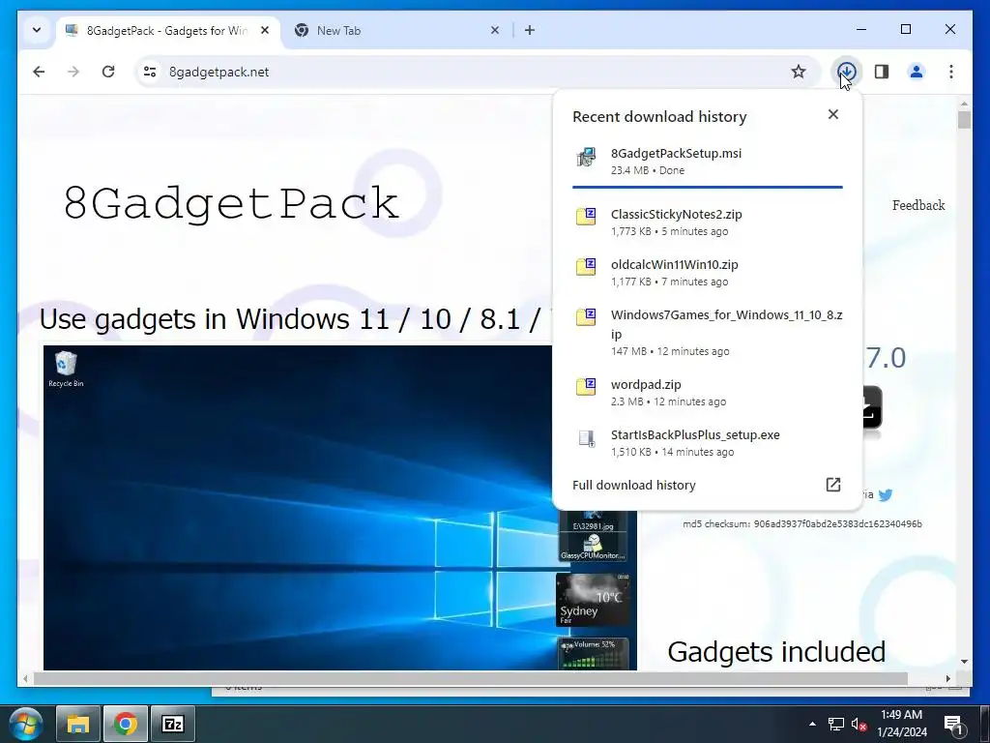Open the wordpad.zip download entry
Image resolution: width=990 pixels, height=743 pixels.
click(x=707, y=393)
